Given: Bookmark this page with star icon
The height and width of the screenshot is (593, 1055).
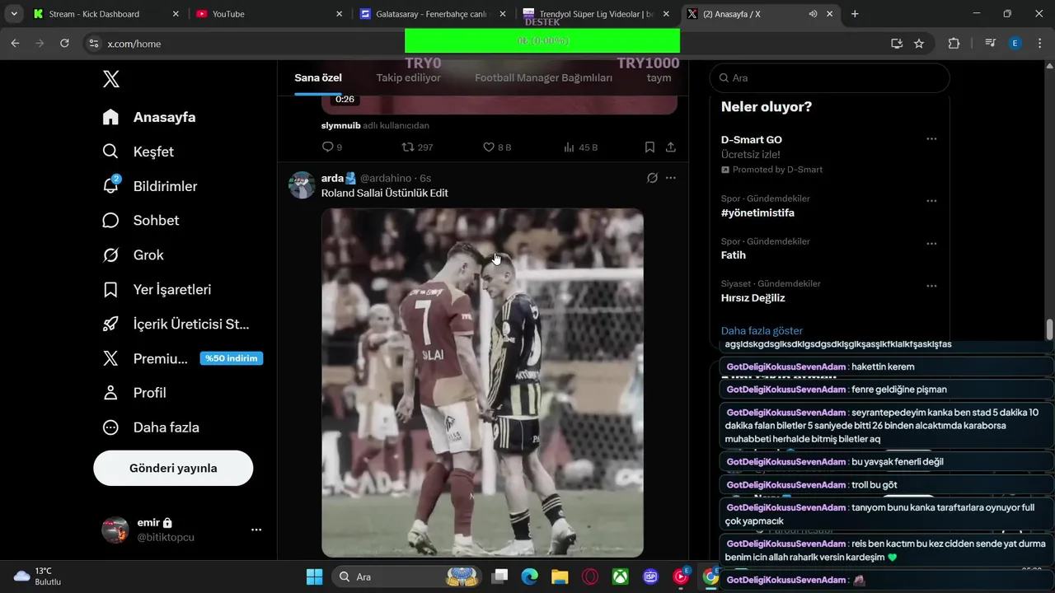Looking at the screenshot, I should (x=919, y=44).
